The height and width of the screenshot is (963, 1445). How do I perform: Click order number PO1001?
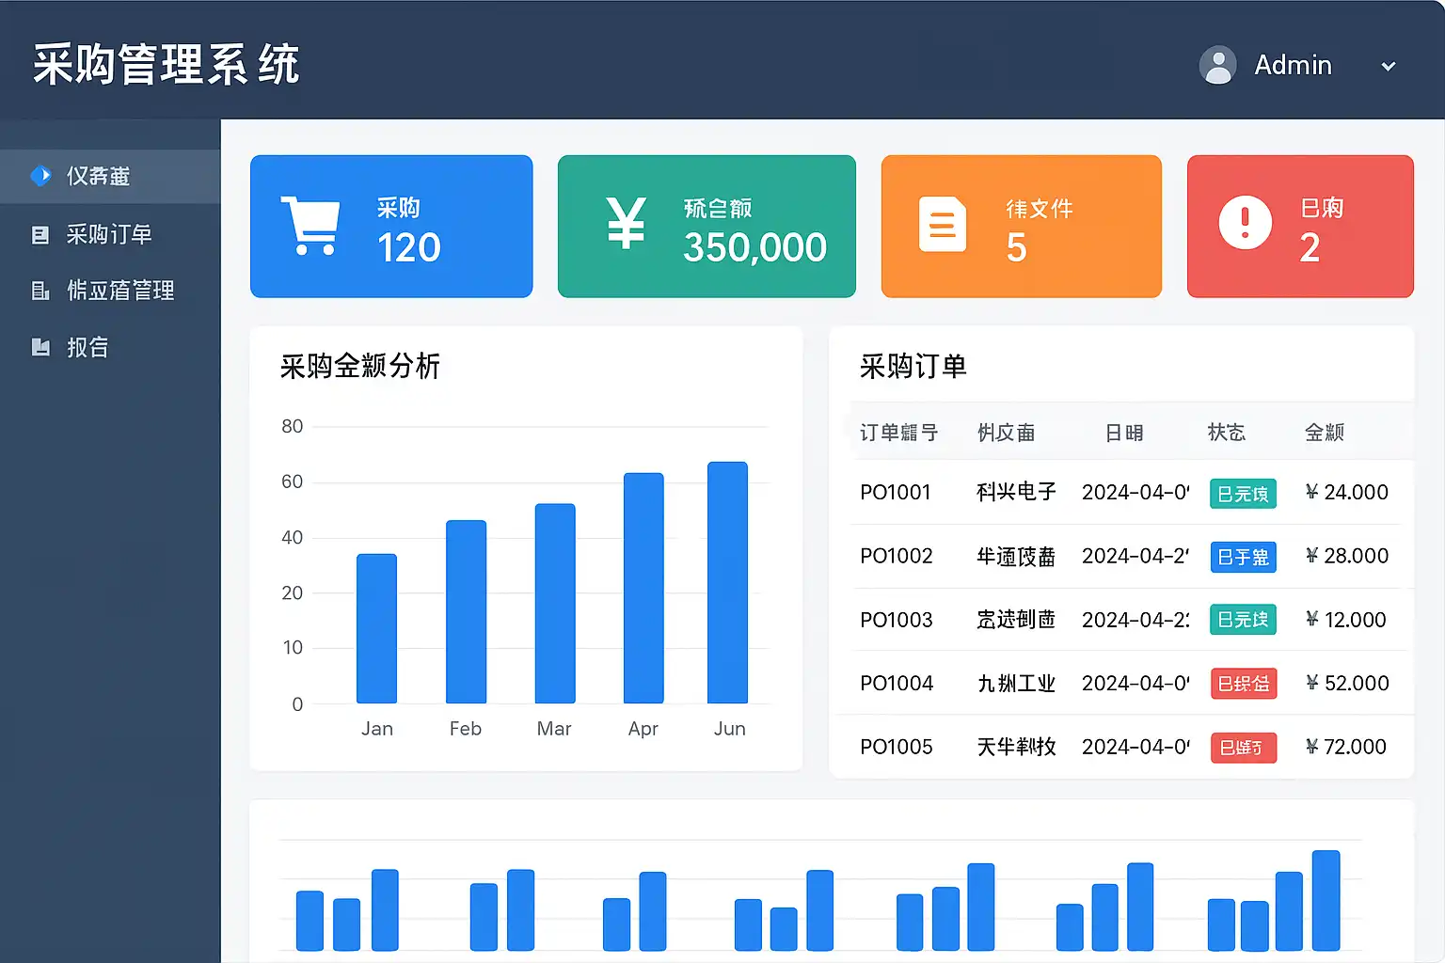click(895, 492)
